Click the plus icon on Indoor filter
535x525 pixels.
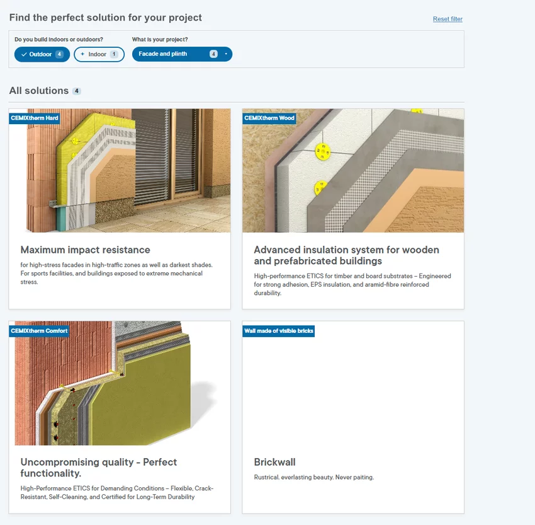click(x=82, y=54)
